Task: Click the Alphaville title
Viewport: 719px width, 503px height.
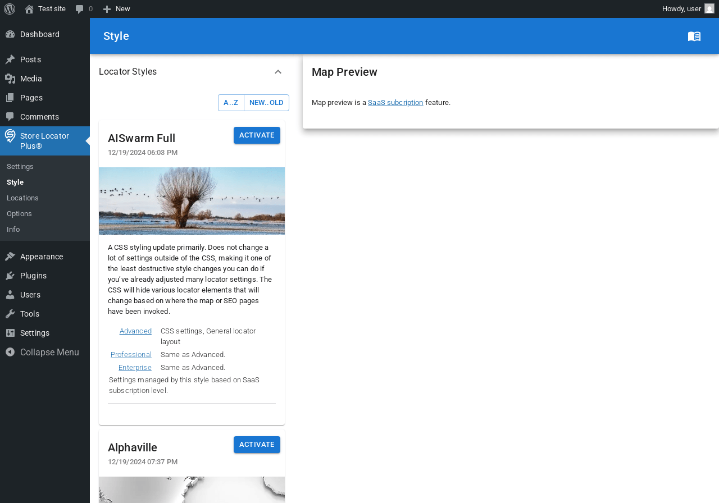Action: (133, 447)
